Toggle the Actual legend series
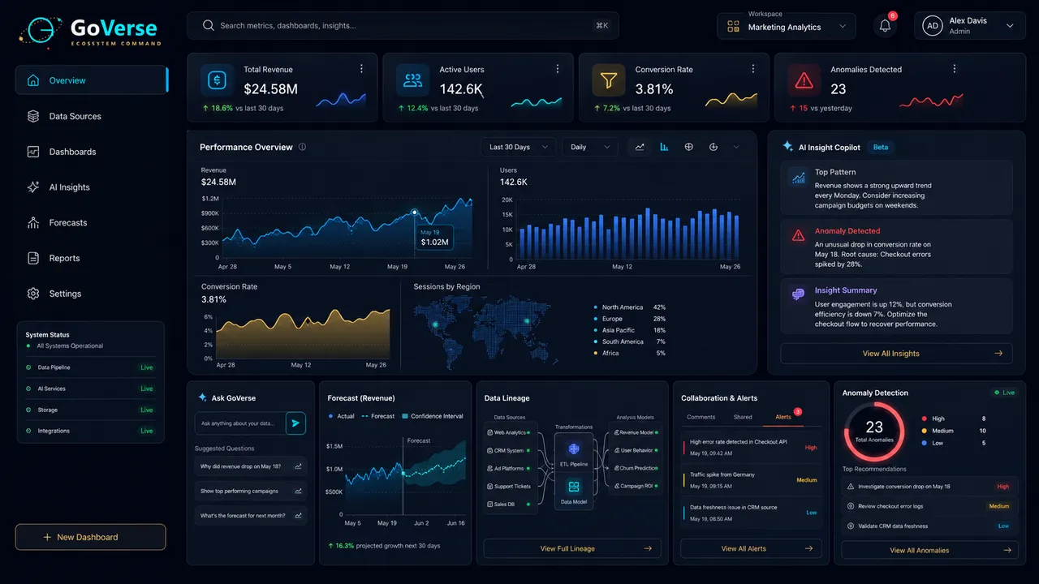The image size is (1039, 584). pyautogui.click(x=342, y=416)
